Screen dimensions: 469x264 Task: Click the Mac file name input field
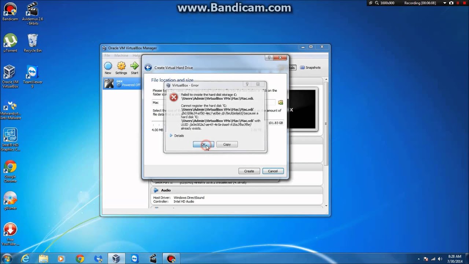coord(214,103)
